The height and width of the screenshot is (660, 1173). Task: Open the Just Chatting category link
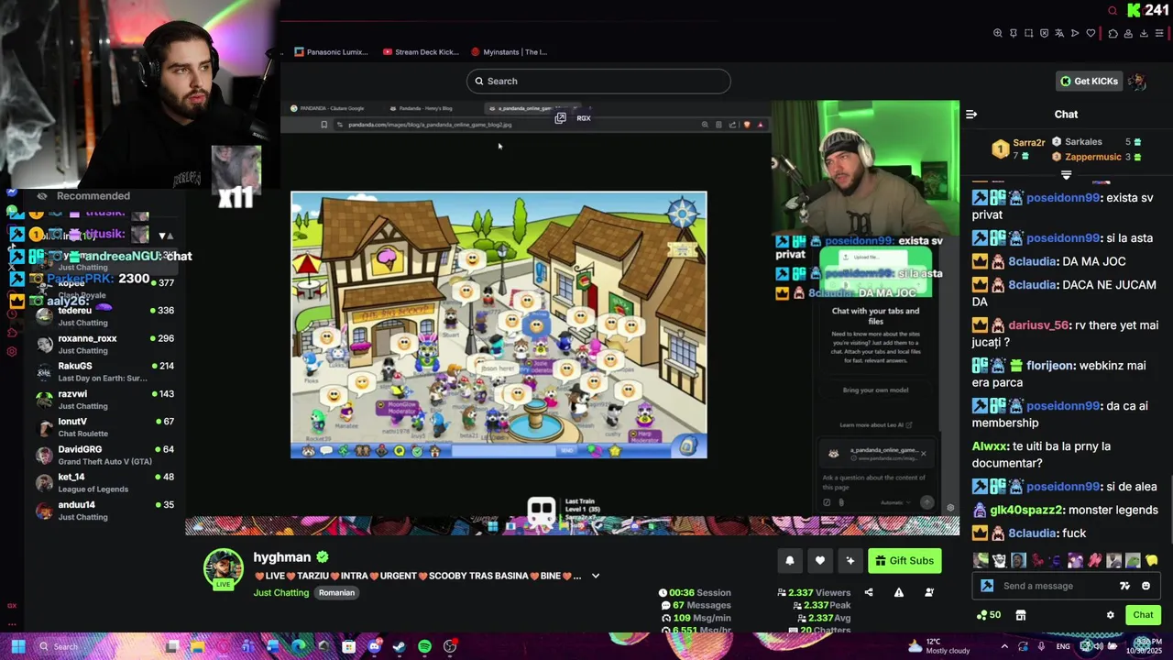tap(281, 592)
